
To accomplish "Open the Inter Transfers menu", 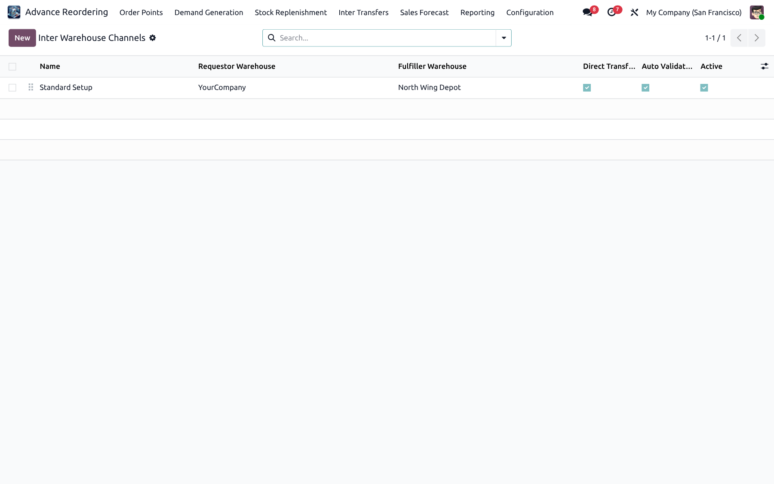I will 363,12.
